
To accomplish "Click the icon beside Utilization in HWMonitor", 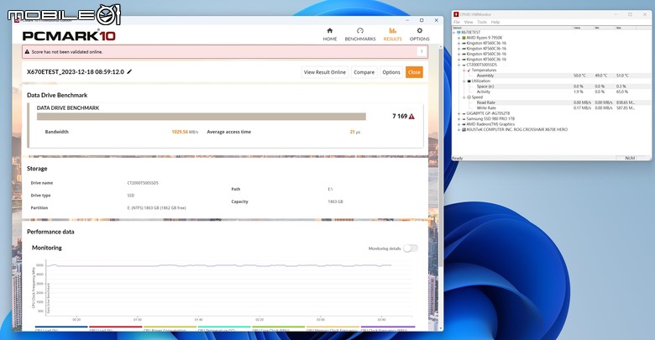I will [x=469, y=81].
